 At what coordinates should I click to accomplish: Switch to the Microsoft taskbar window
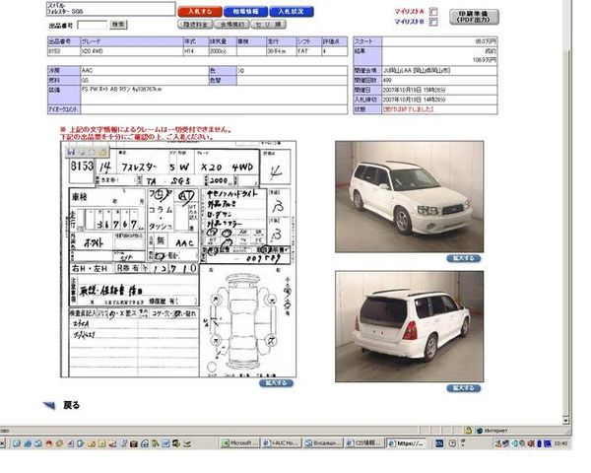point(240,443)
